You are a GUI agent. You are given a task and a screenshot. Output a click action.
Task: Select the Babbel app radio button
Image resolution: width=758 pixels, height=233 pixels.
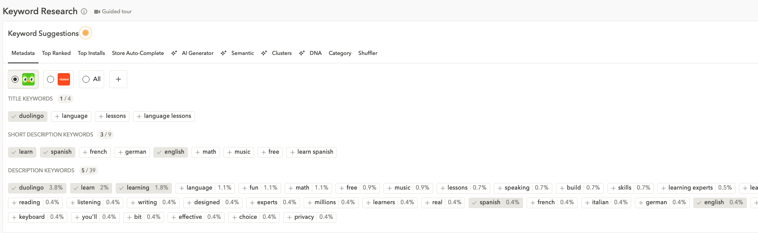51,79
